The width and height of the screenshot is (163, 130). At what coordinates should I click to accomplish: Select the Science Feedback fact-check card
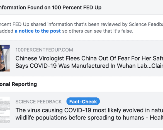[81, 110]
